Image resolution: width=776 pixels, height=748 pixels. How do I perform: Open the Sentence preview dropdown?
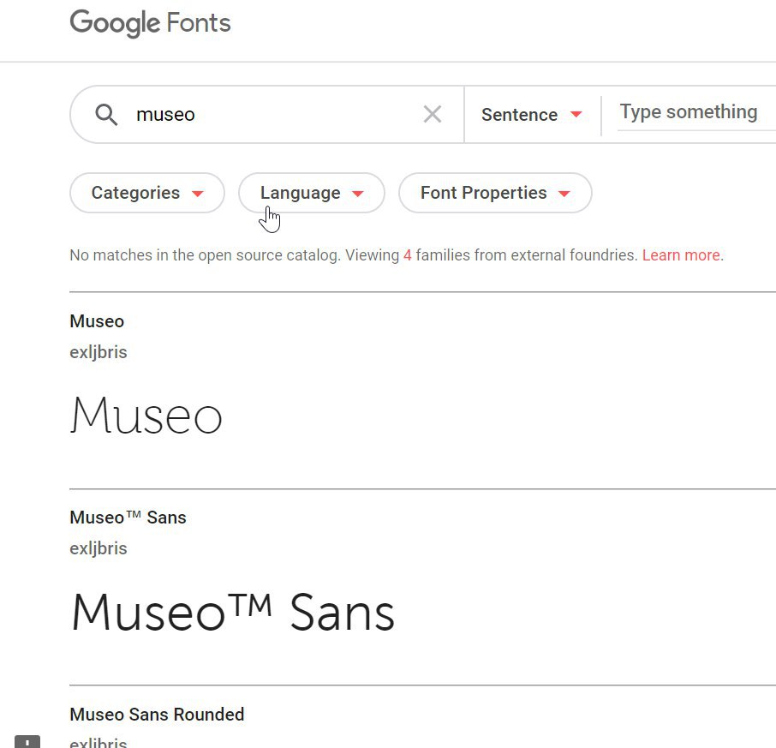point(532,114)
